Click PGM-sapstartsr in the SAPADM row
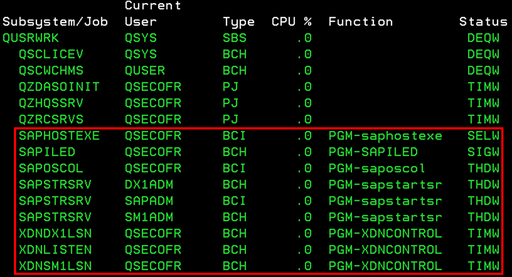Screen dimensions: 512x277 click(x=385, y=201)
